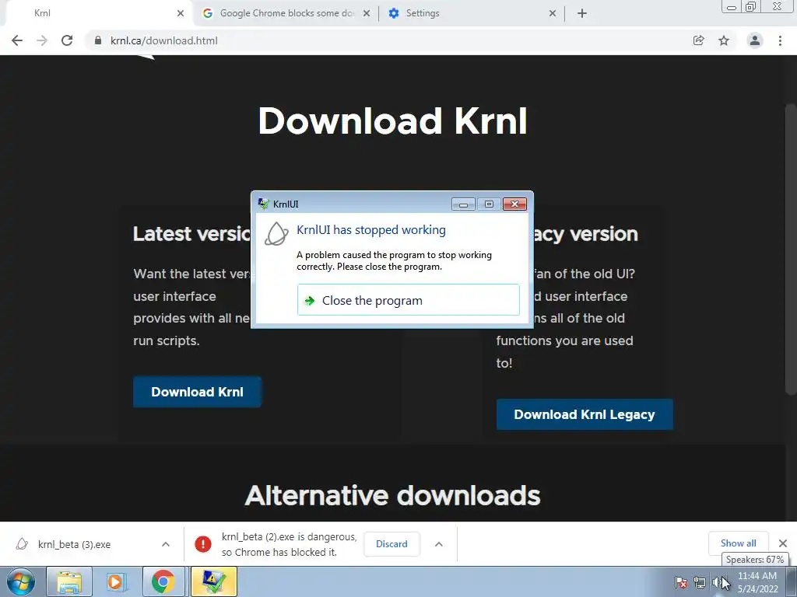Open a new tab with plus button
This screenshot has width=797, height=597.
[582, 13]
